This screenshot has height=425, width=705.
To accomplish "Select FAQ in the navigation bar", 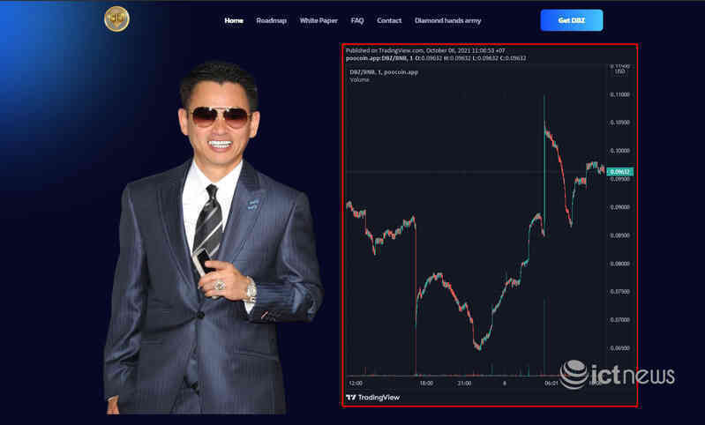I will click(357, 20).
